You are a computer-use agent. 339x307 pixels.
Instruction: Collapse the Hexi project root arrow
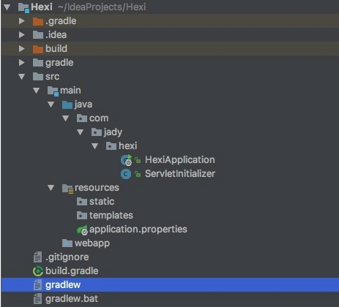(7, 7)
